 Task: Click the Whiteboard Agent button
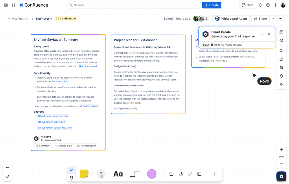coord(231,18)
